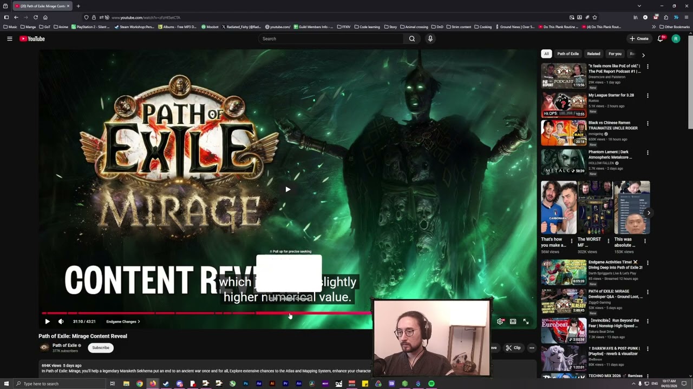
Task: Open FFXIV bookmarks folder
Action: [x=343, y=26]
